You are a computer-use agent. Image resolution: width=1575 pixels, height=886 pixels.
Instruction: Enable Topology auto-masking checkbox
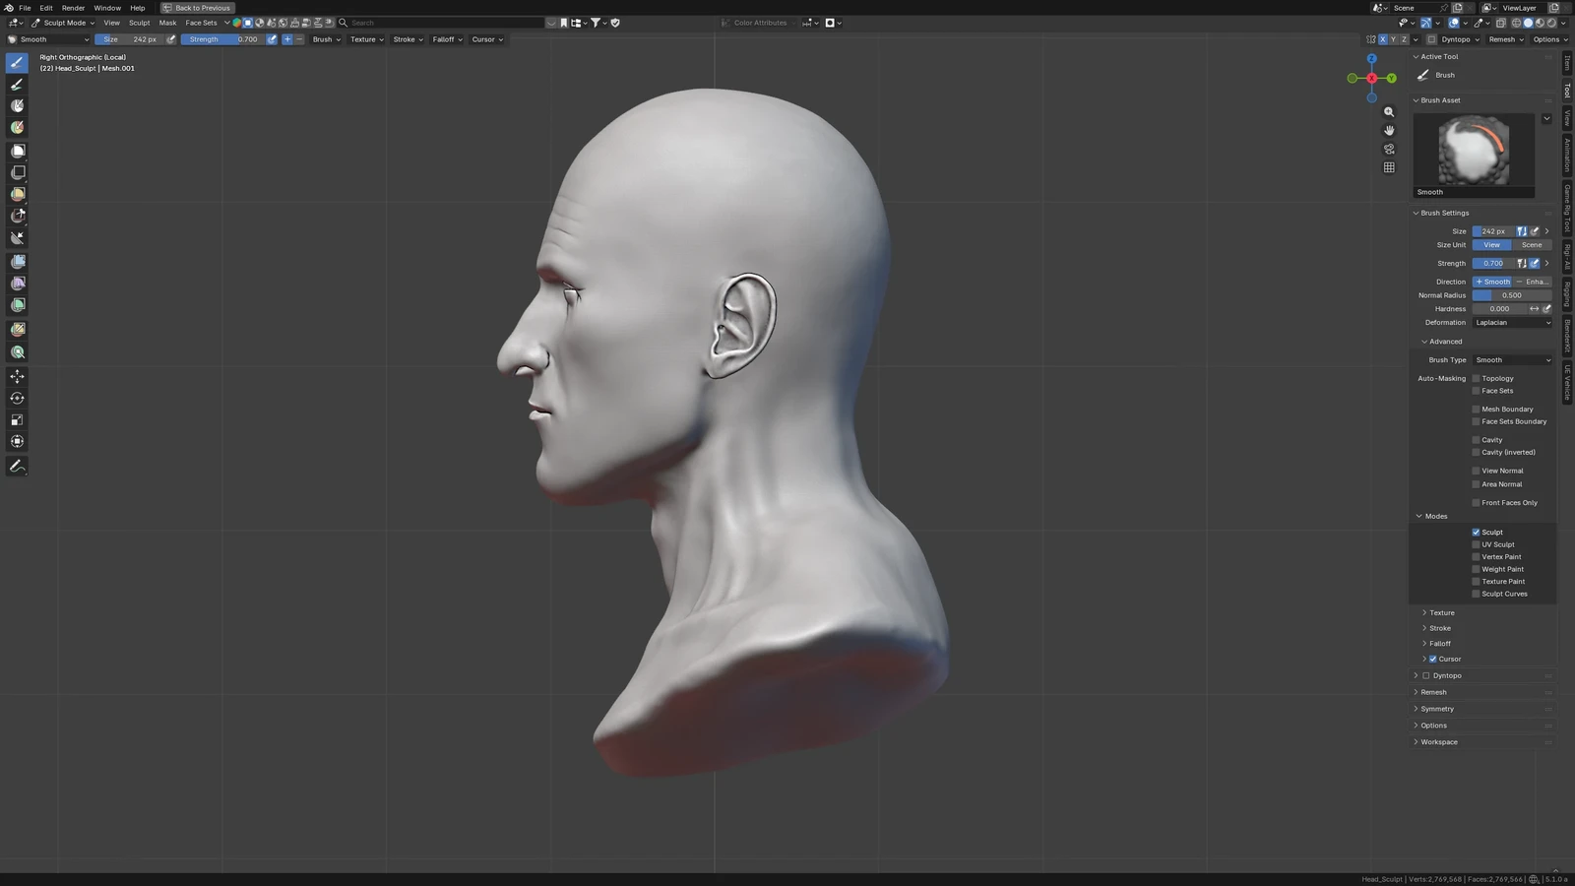1476,378
